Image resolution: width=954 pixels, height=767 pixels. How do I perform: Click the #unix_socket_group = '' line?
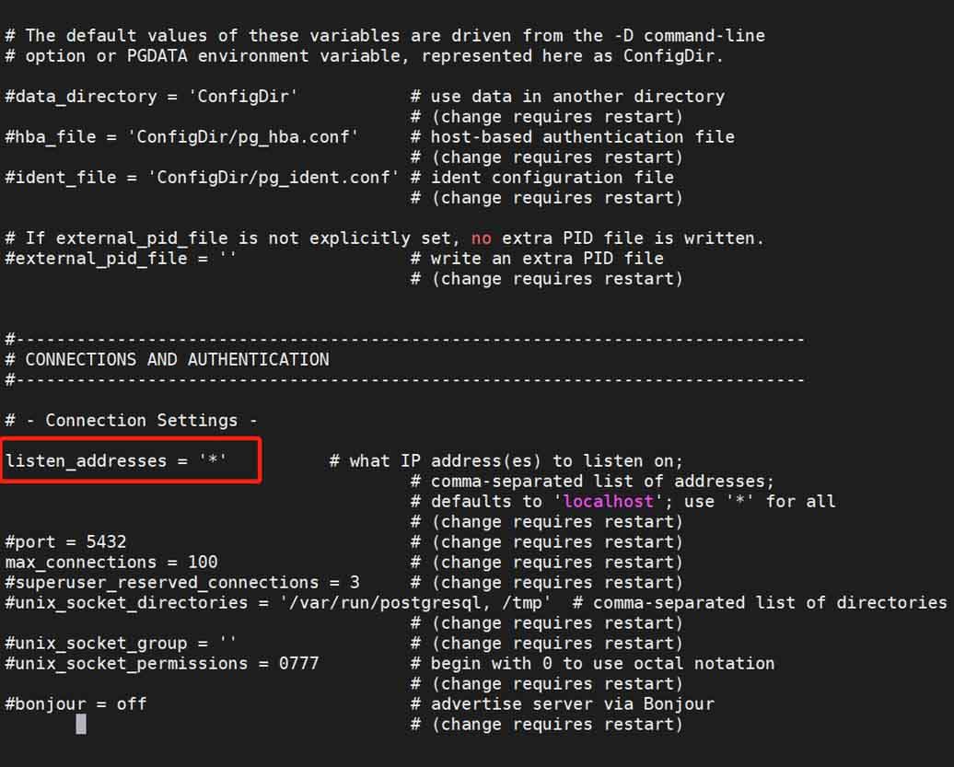(x=121, y=643)
